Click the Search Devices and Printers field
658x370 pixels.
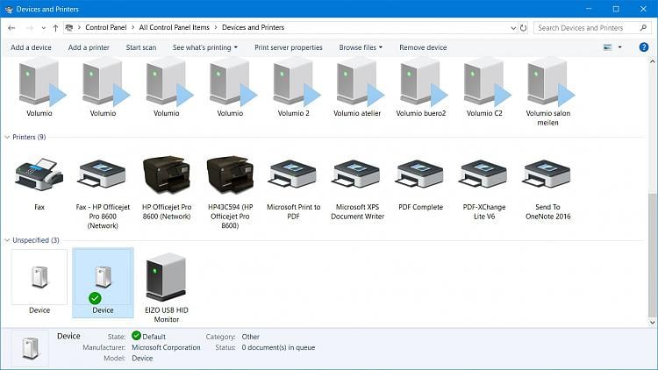point(588,28)
